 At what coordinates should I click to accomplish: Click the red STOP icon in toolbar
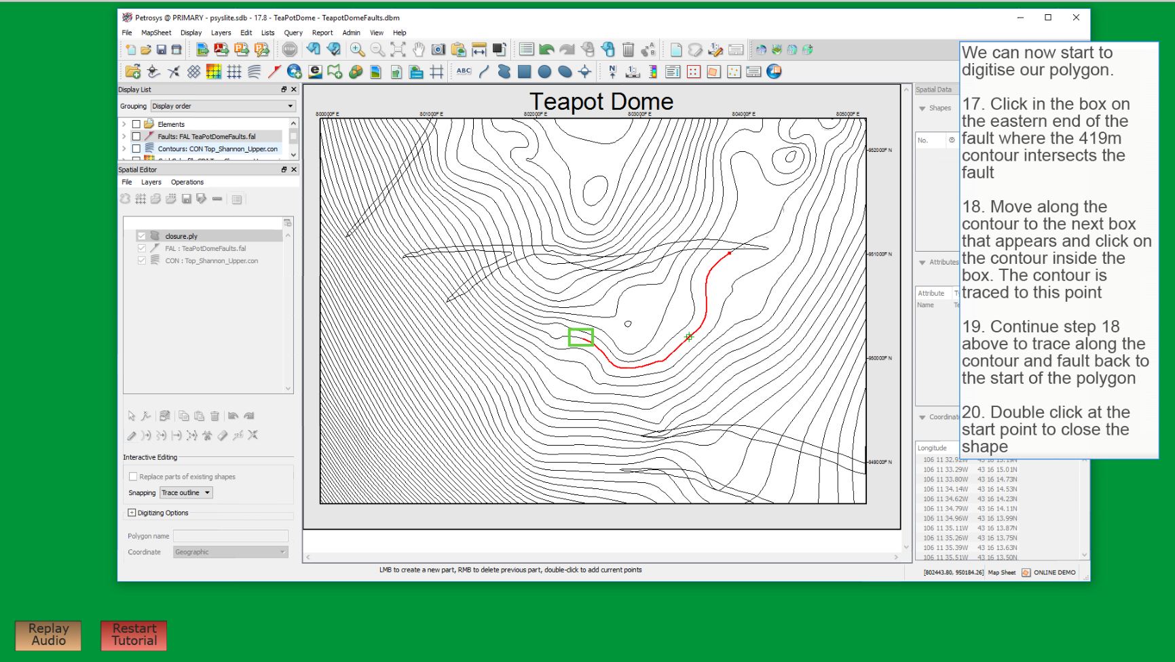[290, 50]
